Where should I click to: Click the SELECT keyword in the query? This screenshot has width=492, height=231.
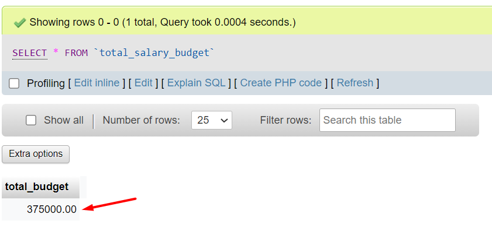pos(30,53)
